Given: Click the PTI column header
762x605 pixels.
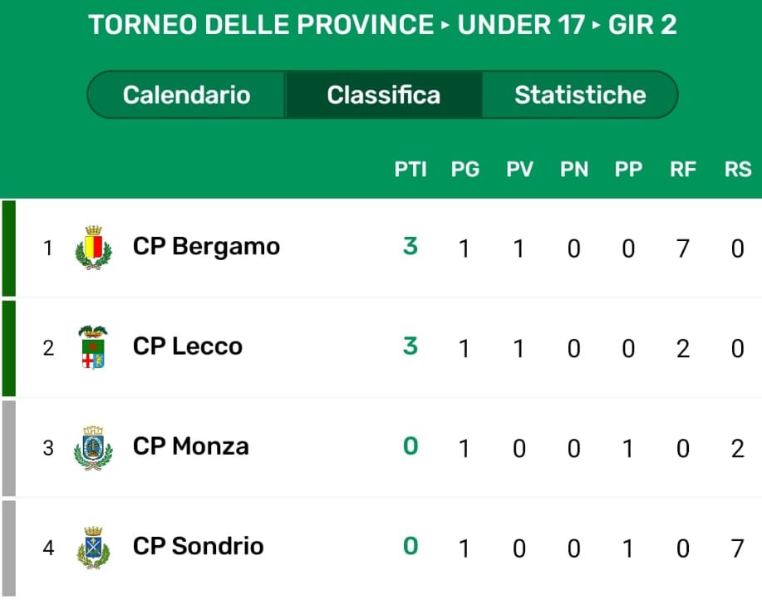Looking at the screenshot, I should click(x=410, y=170).
